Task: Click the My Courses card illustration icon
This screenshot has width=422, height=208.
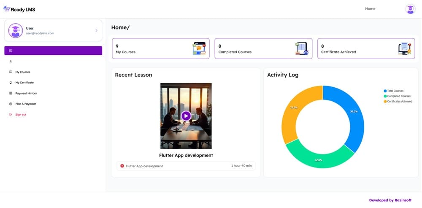Action: tap(198, 49)
